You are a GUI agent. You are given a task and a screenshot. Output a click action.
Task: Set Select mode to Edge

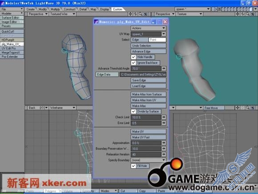139,40
